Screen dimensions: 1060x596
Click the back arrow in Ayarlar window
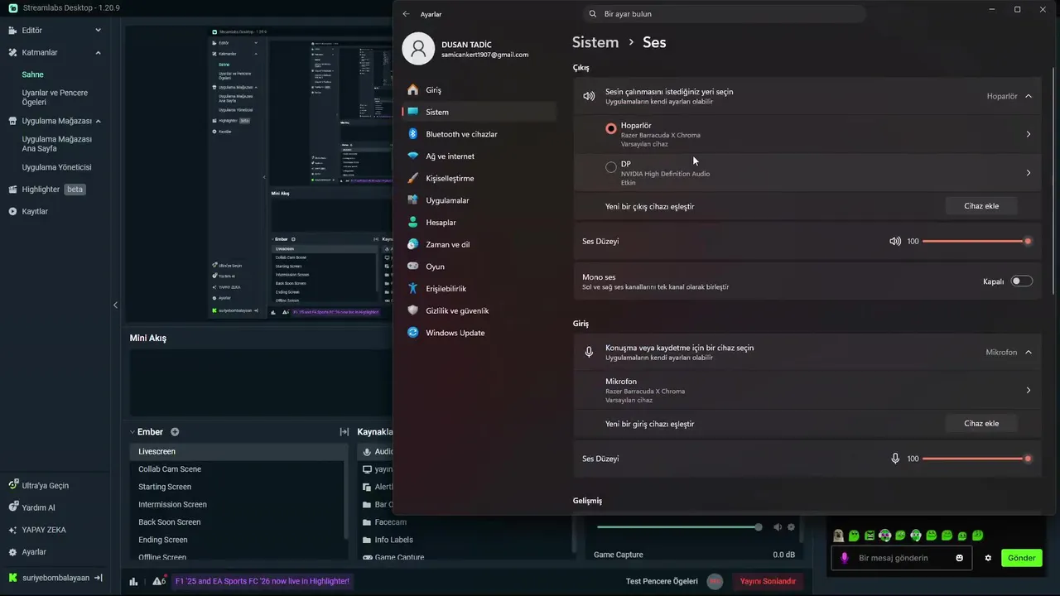coord(406,14)
